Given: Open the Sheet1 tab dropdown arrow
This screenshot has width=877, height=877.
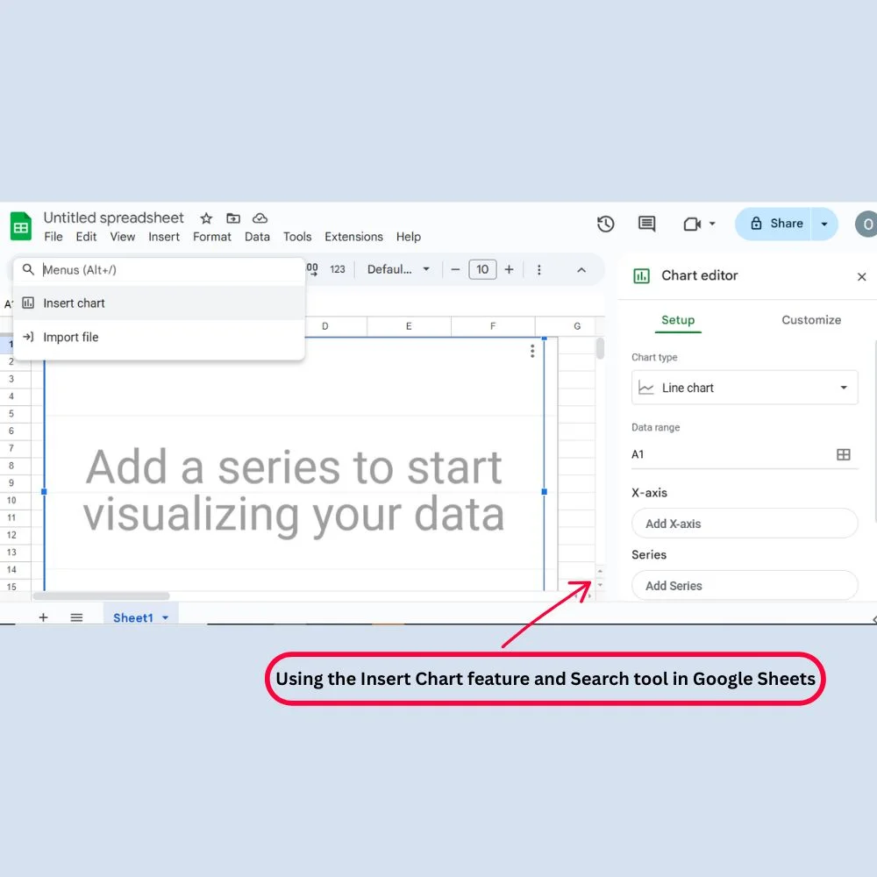Looking at the screenshot, I should tap(166, 618).
